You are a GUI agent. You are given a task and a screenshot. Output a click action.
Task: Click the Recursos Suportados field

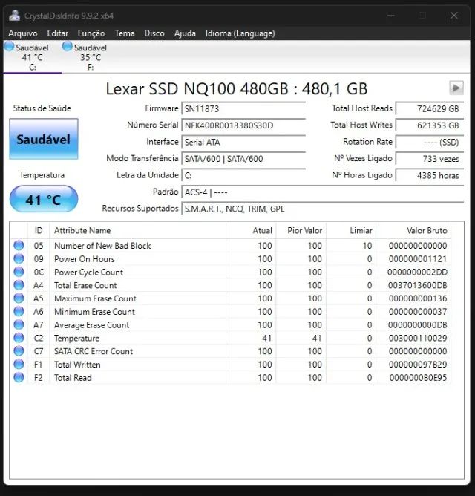coord(323,209)
